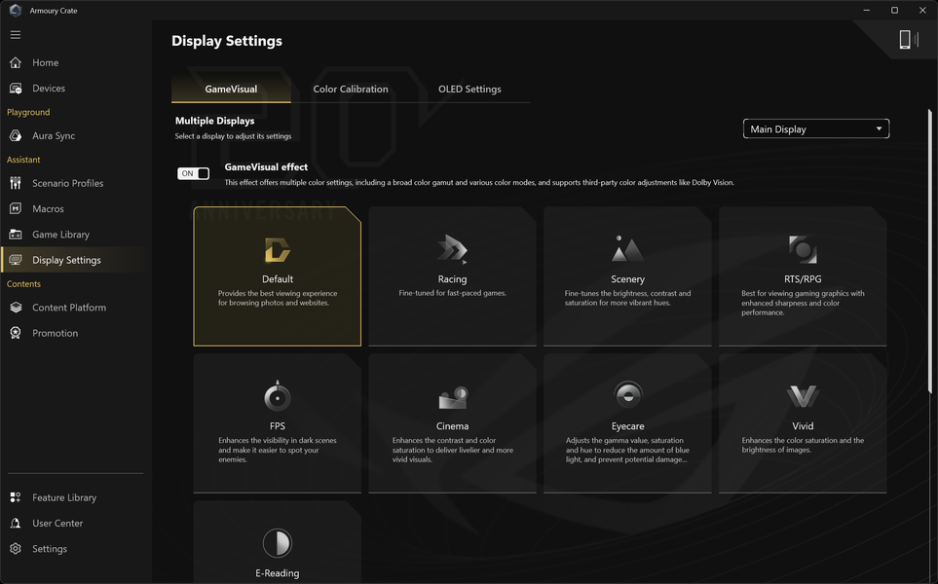Maximize the Armoury Crate window

[x=894, y=10]
